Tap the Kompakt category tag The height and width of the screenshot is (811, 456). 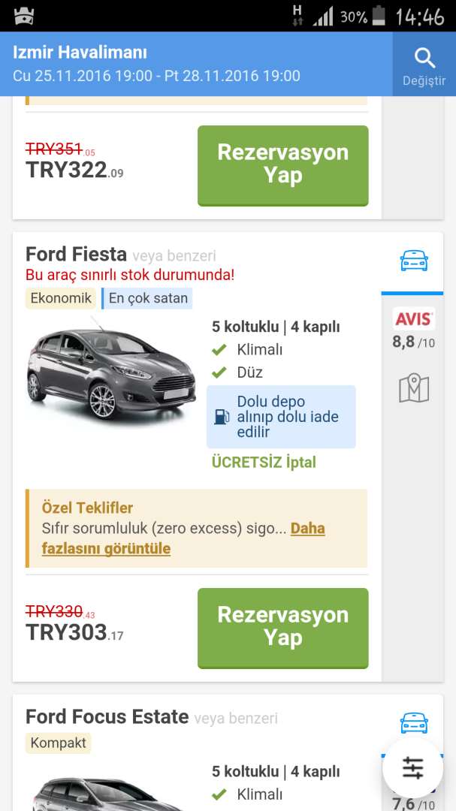coord(59,743)
